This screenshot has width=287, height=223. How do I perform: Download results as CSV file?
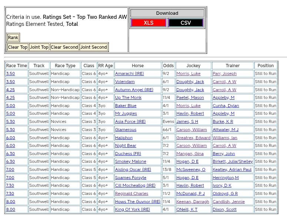pos(186,23)
